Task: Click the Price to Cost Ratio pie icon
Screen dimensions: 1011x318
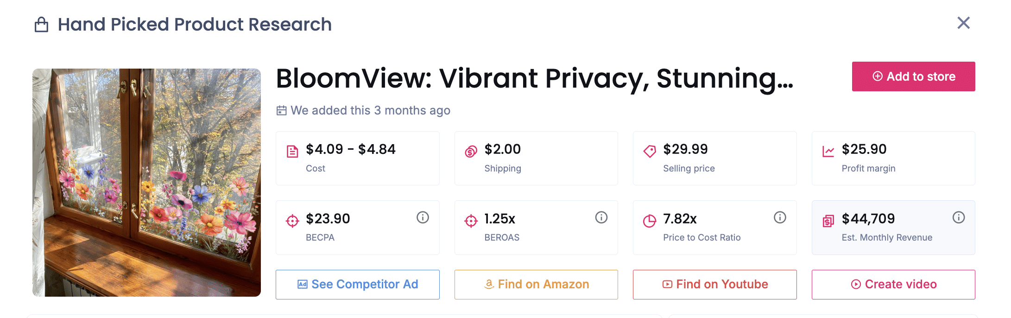Action: click(x=650, y=221)
